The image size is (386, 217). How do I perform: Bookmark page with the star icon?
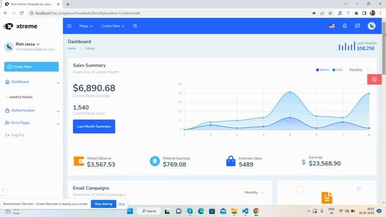330,13
